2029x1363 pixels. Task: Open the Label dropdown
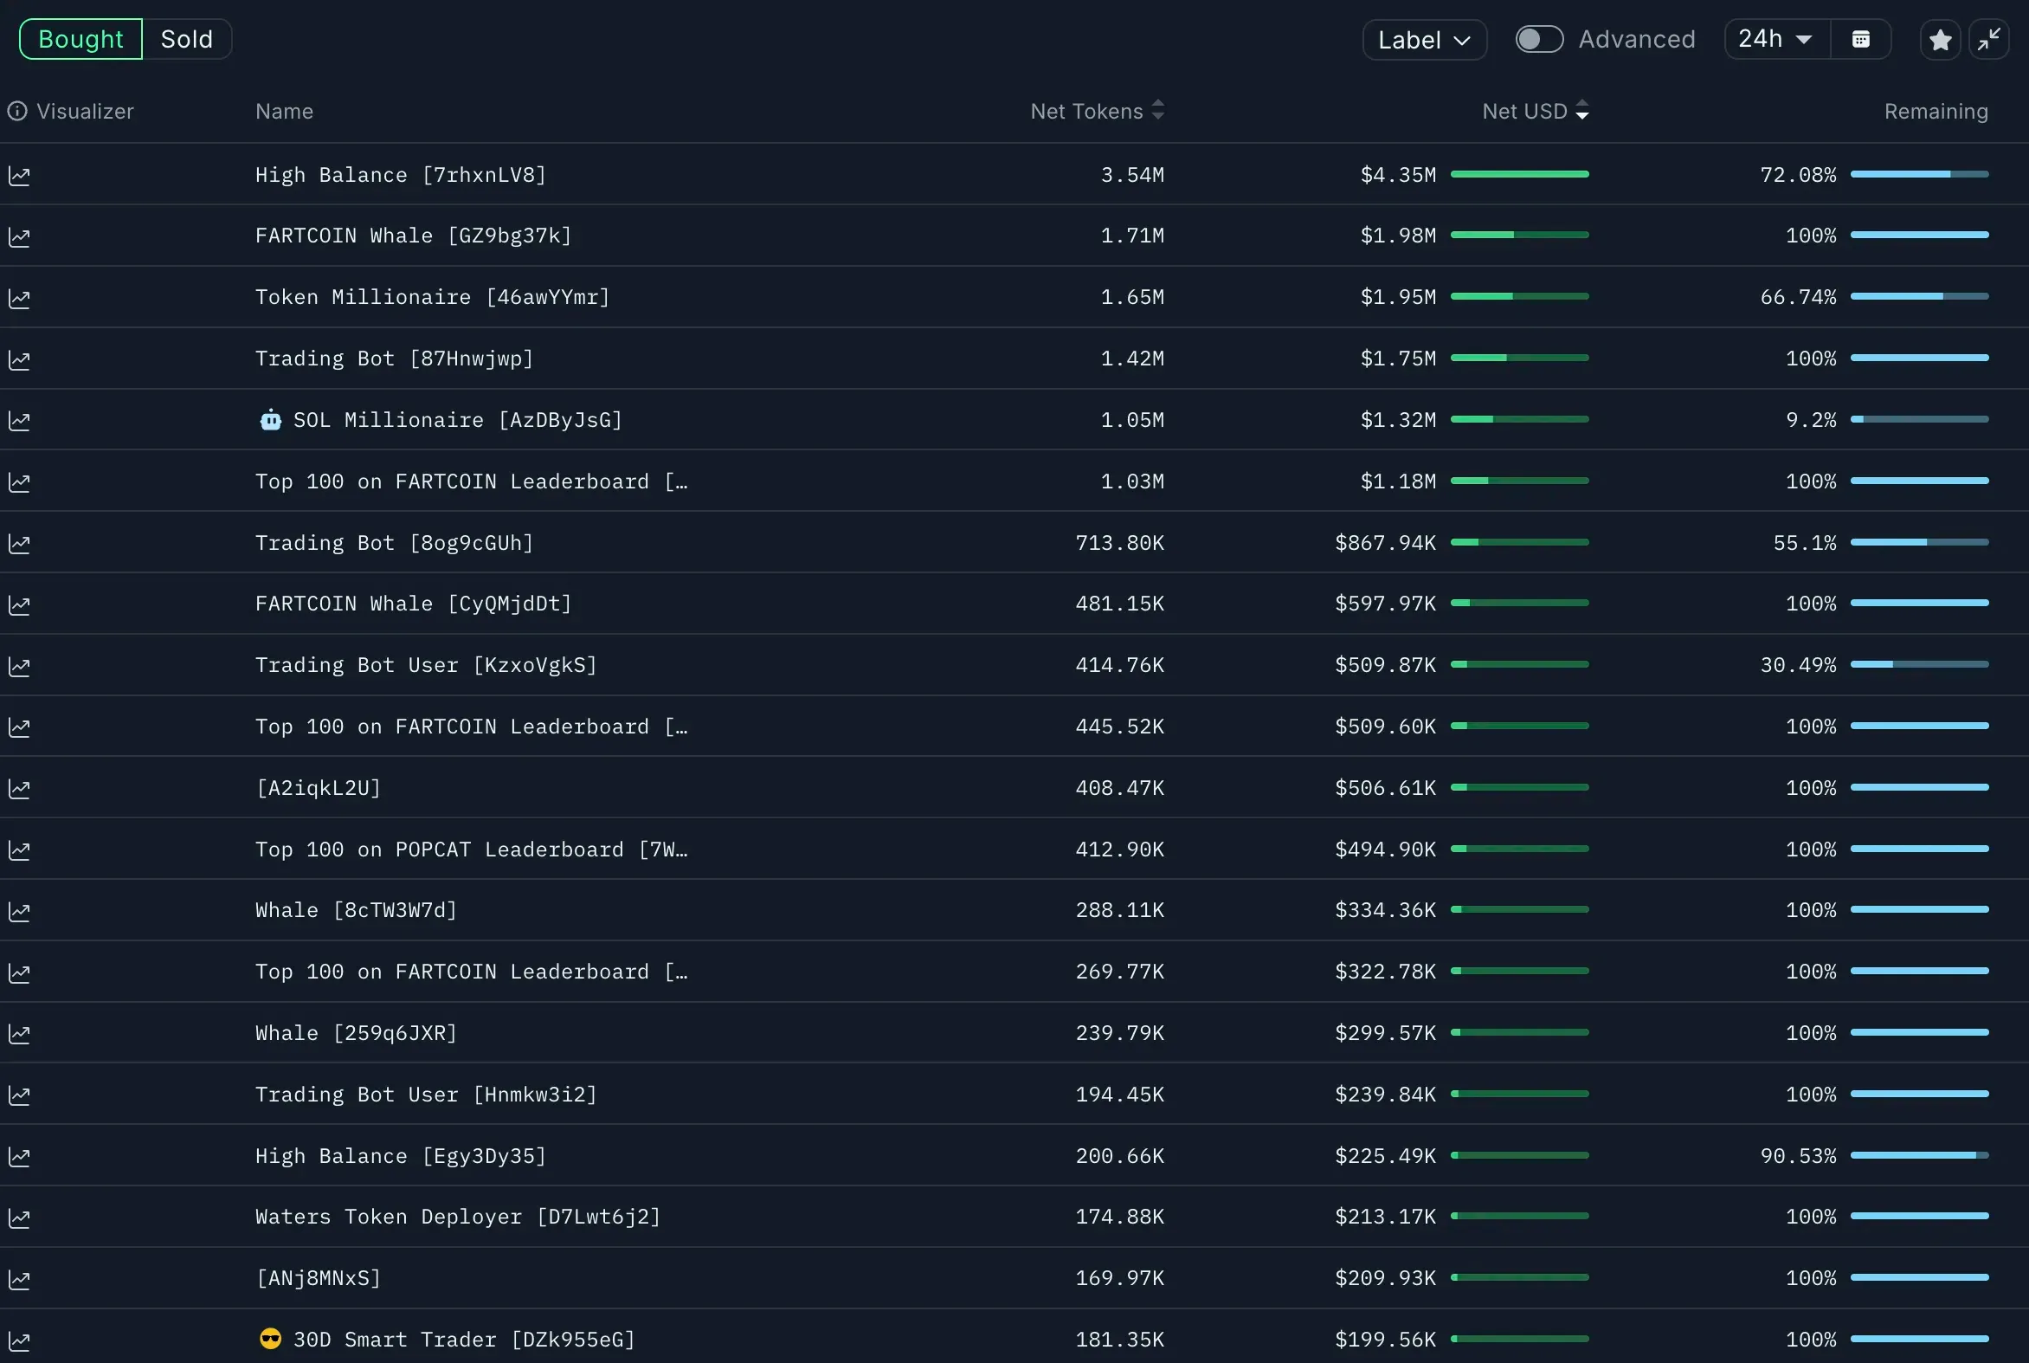(1424, 40)
